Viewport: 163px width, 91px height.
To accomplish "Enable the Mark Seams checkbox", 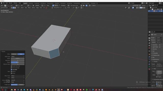I will [x=11, y=72].
